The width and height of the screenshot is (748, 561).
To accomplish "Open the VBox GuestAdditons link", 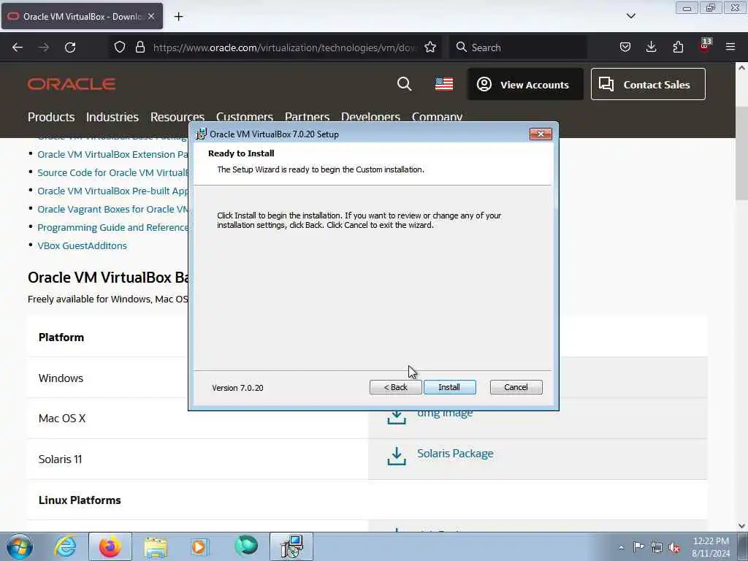I will tap(82, 245).
